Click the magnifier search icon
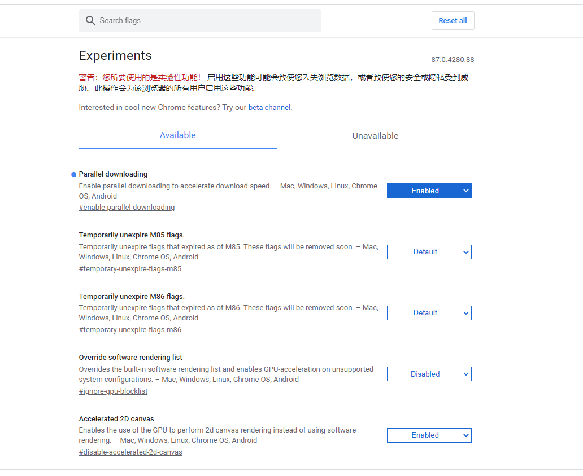 point(90,20)
